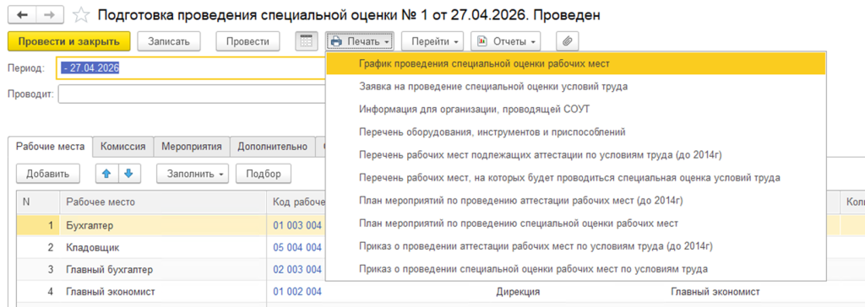The height and width of the screenshot is (307, 865).
Task: Switch to Мероприятия tab
Action: (192, 147)
